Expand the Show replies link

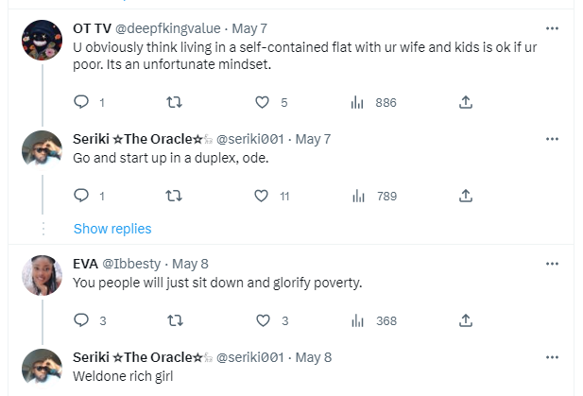coord(112,229)
